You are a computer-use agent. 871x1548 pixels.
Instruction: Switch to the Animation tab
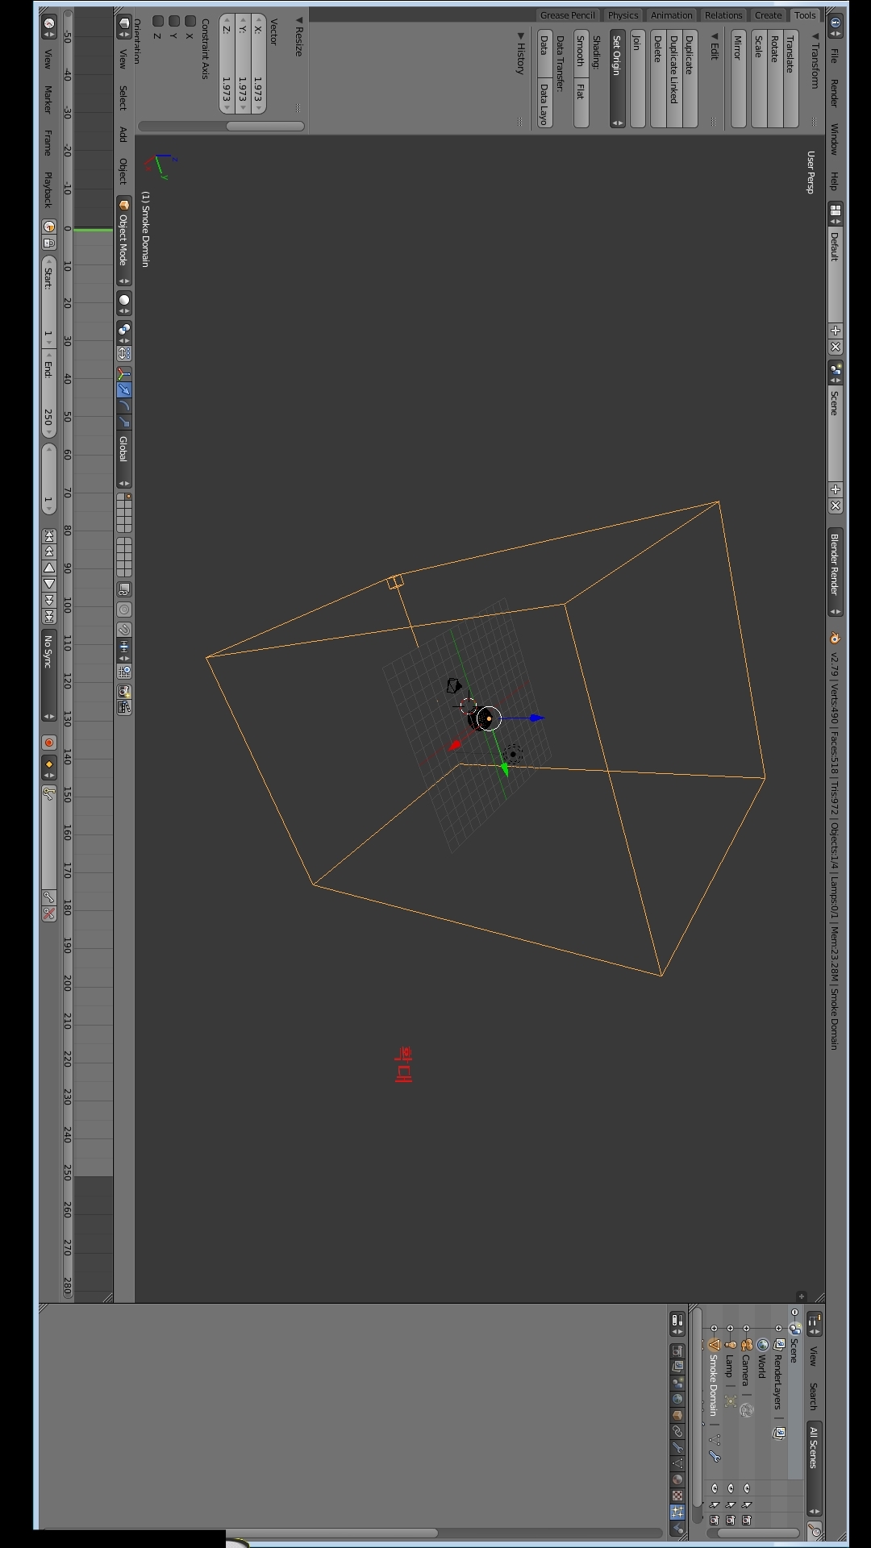pyautogui.click(x=672, y=15)
